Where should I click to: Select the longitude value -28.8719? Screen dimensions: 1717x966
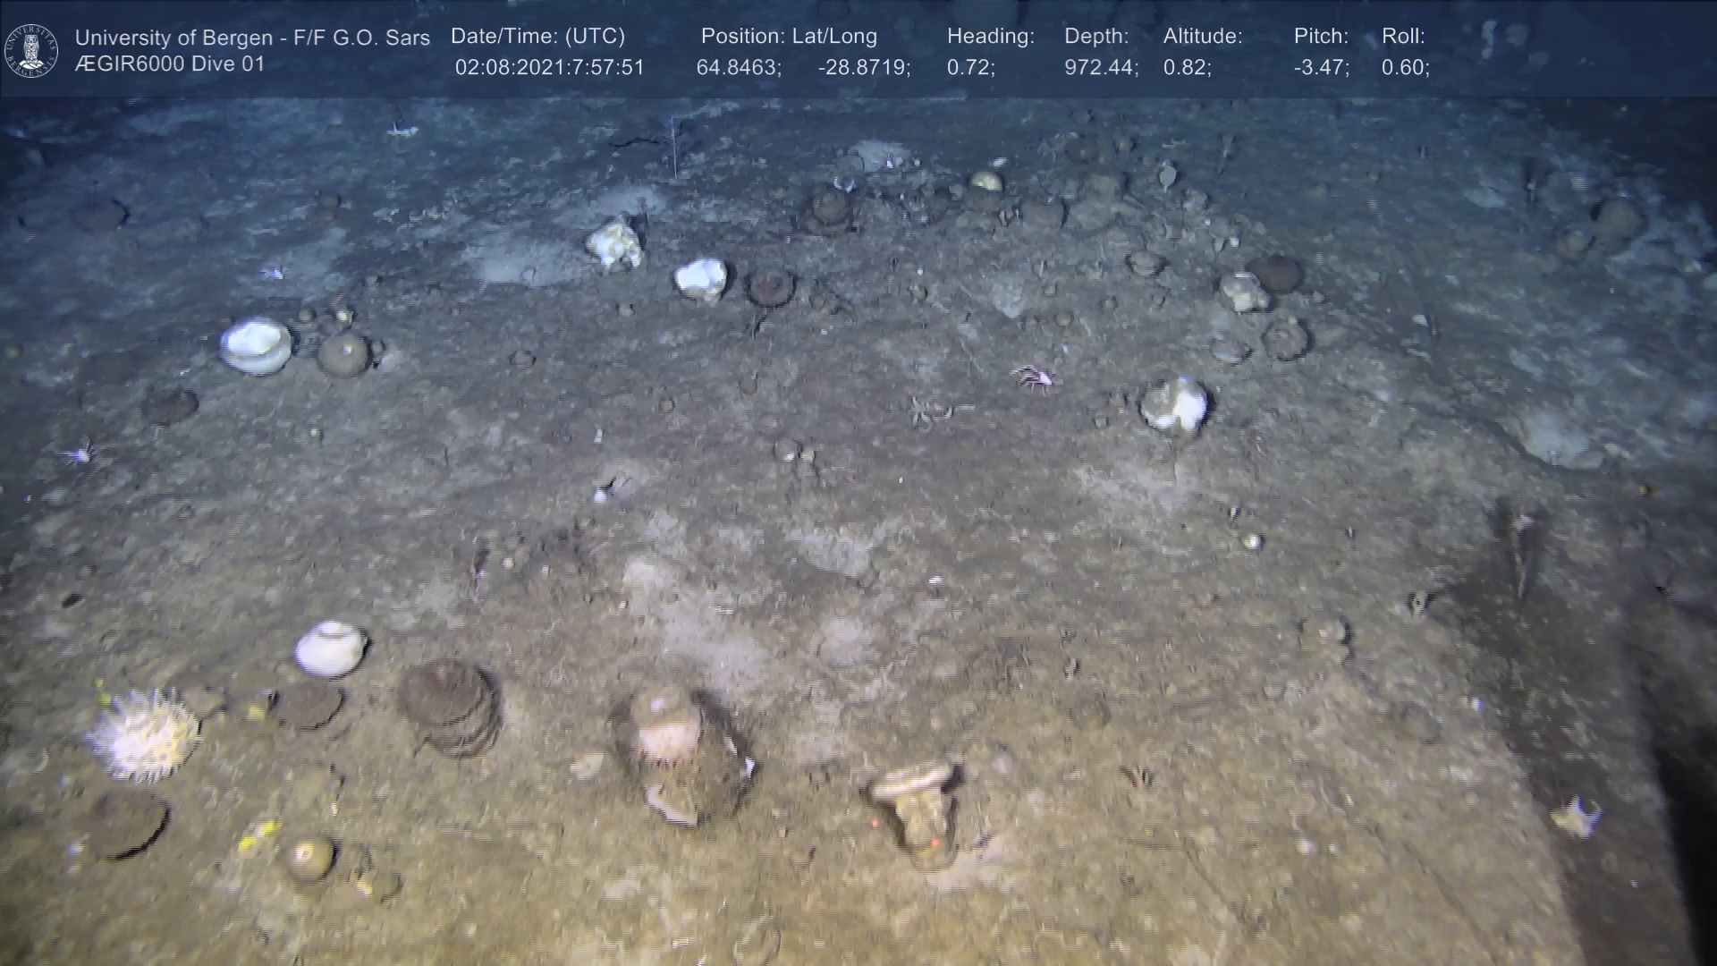pos(864,68)
